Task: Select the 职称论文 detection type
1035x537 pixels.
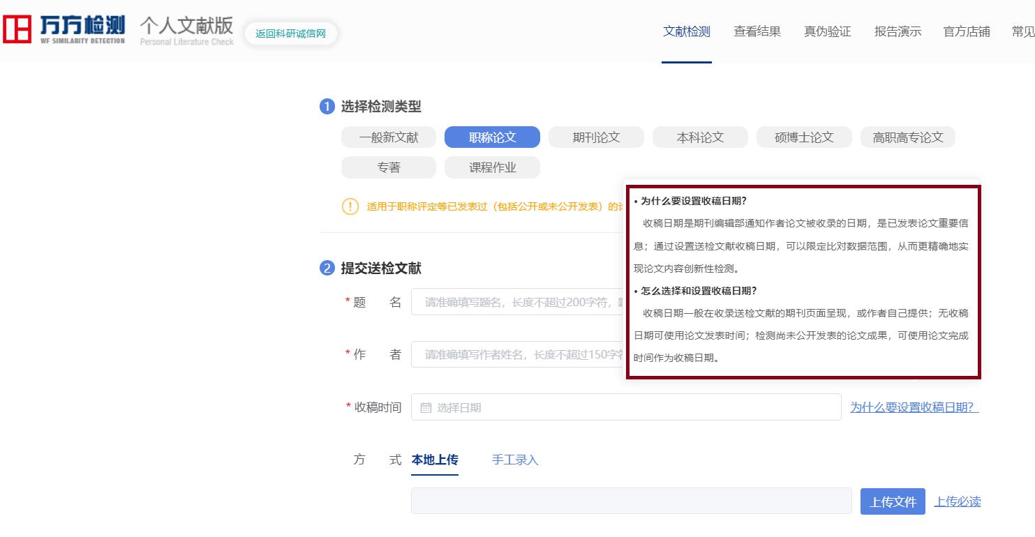Action: tap(492, 137)
